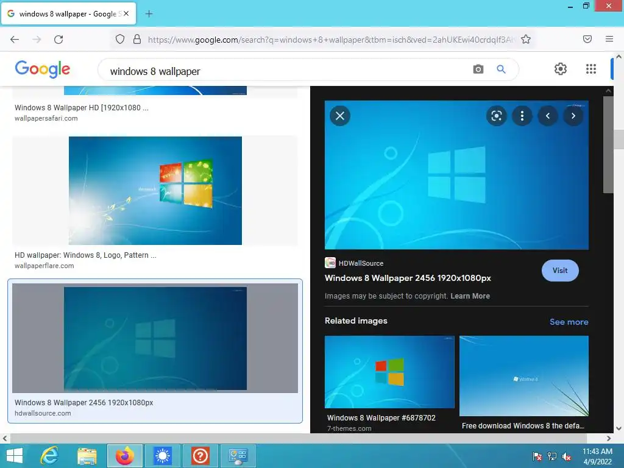Open a new browser tab
Viewport: 624px width, 468px height.
coord(149,14)
